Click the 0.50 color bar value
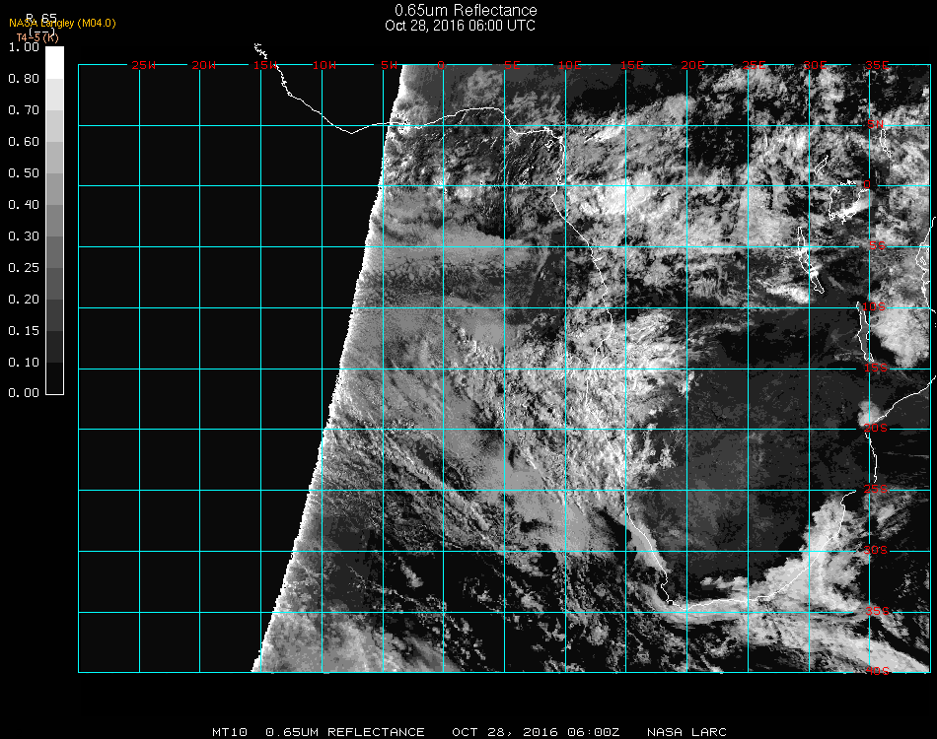The image size is (937, 739). 24,173
